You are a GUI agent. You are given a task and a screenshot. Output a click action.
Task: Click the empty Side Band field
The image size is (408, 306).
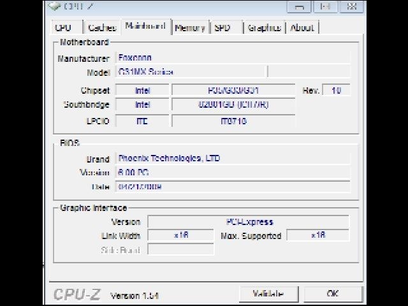coord(181,249)
